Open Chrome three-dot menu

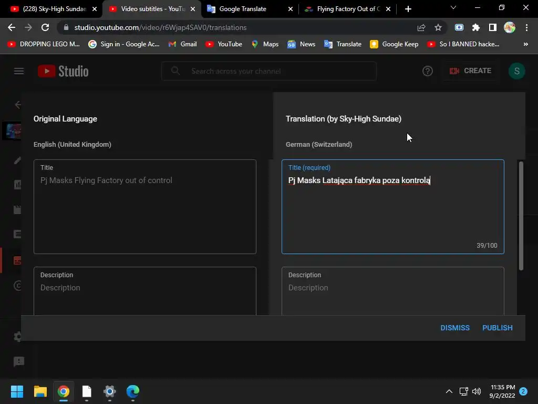526,27
